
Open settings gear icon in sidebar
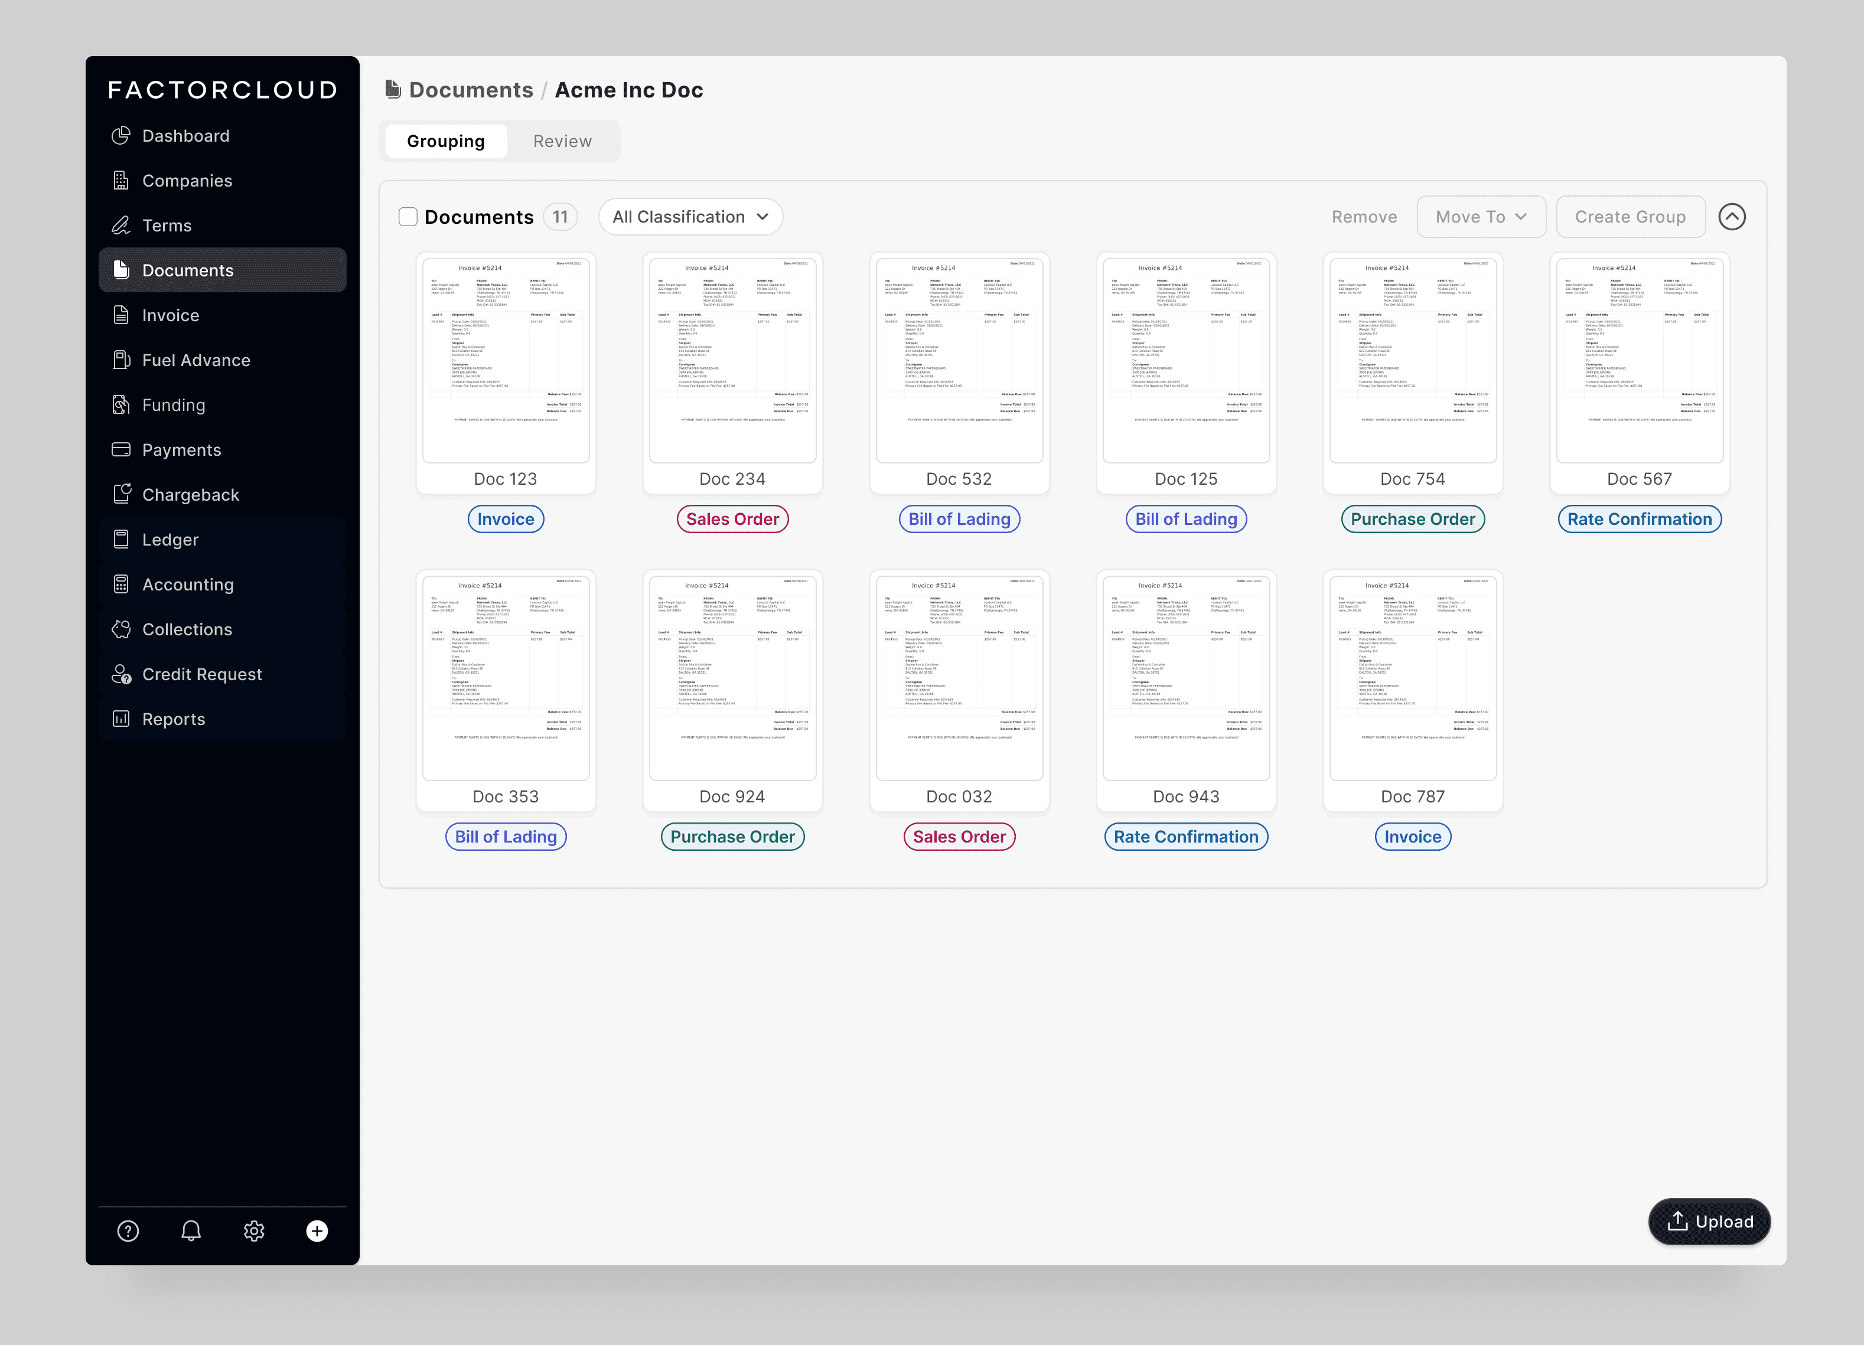click(x=254, y=1230)
